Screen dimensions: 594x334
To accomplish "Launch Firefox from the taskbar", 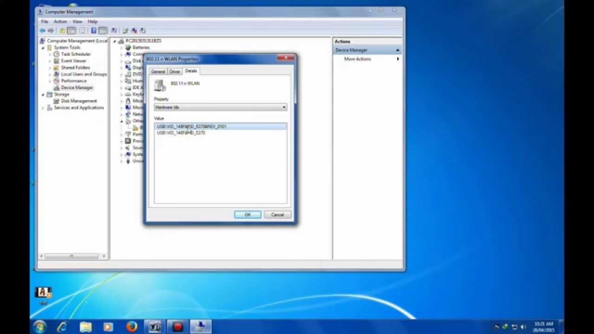I will tap(132, 327).
